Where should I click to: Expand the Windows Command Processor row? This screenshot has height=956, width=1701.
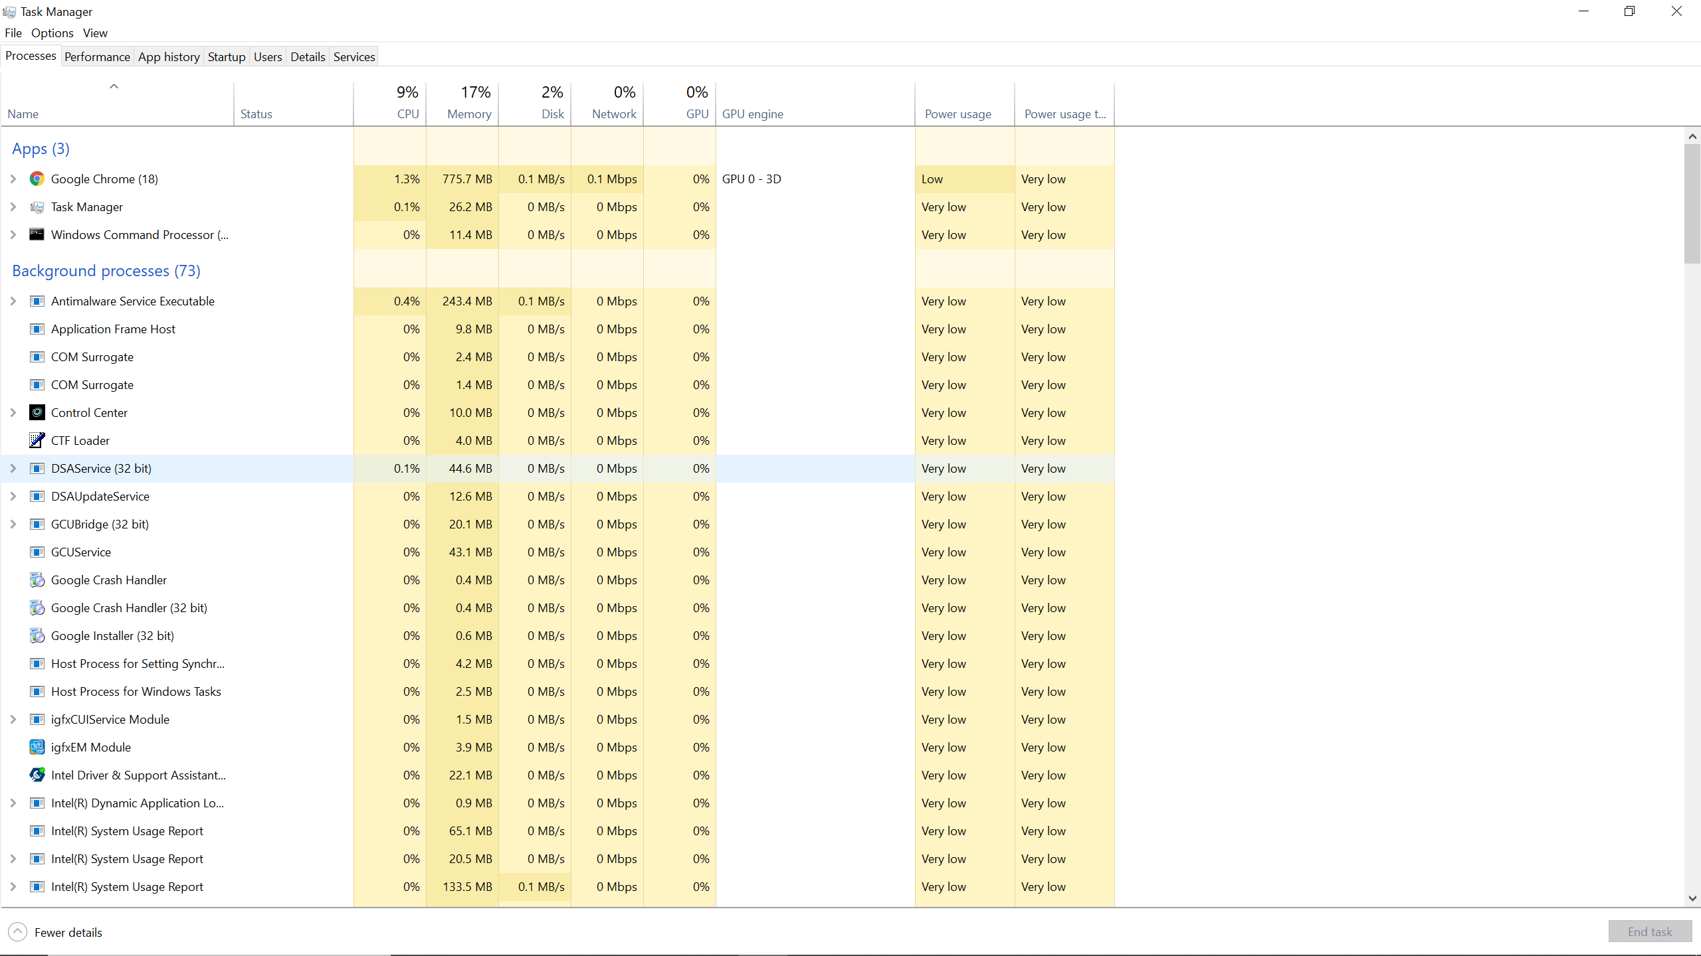click(x=13, y=234)
